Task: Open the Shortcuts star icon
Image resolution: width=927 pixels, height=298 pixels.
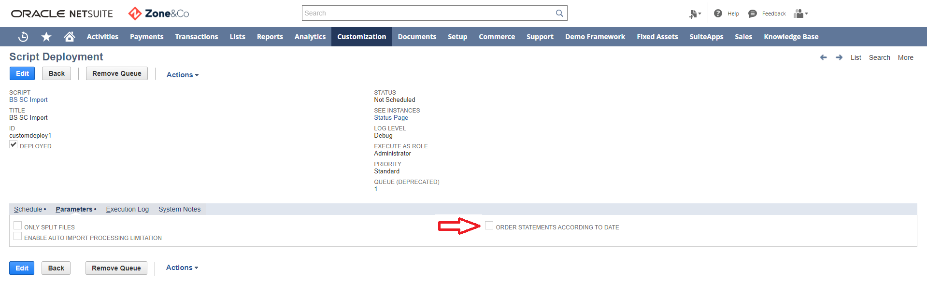Action: pos(46,37)
